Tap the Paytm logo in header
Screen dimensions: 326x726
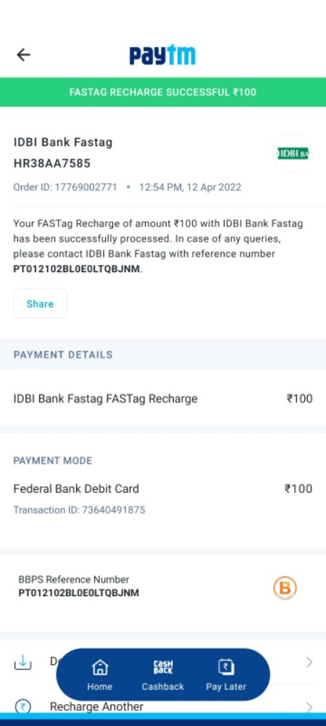click(162, 55)
